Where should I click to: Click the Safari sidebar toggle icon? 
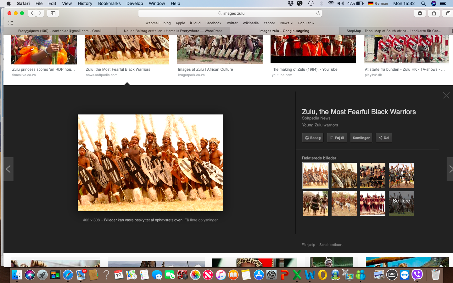click(x=53, y=13)
